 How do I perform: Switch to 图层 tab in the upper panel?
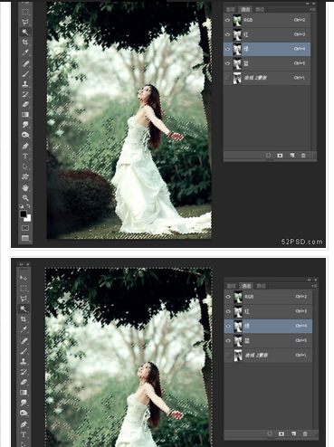(x=231, y=10)
